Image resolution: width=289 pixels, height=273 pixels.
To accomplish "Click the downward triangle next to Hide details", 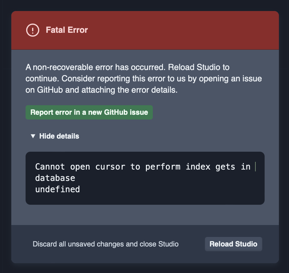I will click(33, 136).
